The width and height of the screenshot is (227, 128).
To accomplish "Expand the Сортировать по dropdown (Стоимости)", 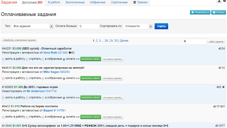I will pos(138,26).
